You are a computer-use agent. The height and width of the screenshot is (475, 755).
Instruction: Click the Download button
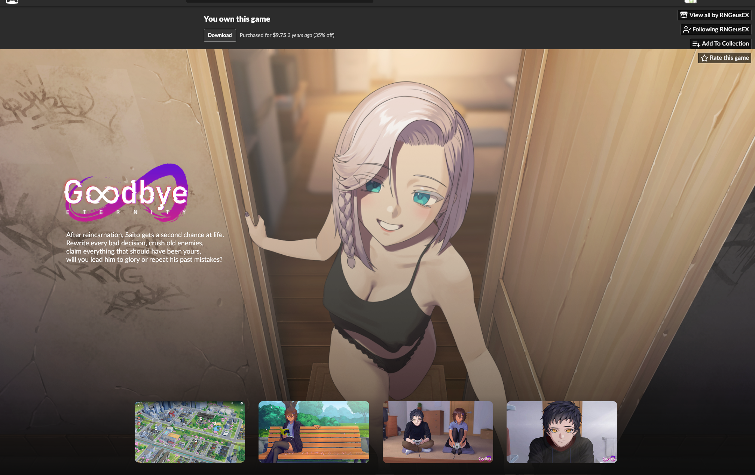click(x=220, y=35)
